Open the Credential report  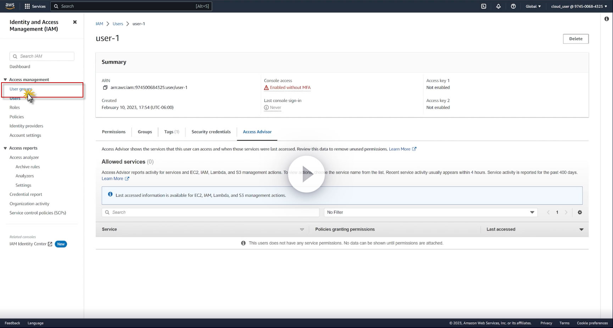(x=26, y=194)
